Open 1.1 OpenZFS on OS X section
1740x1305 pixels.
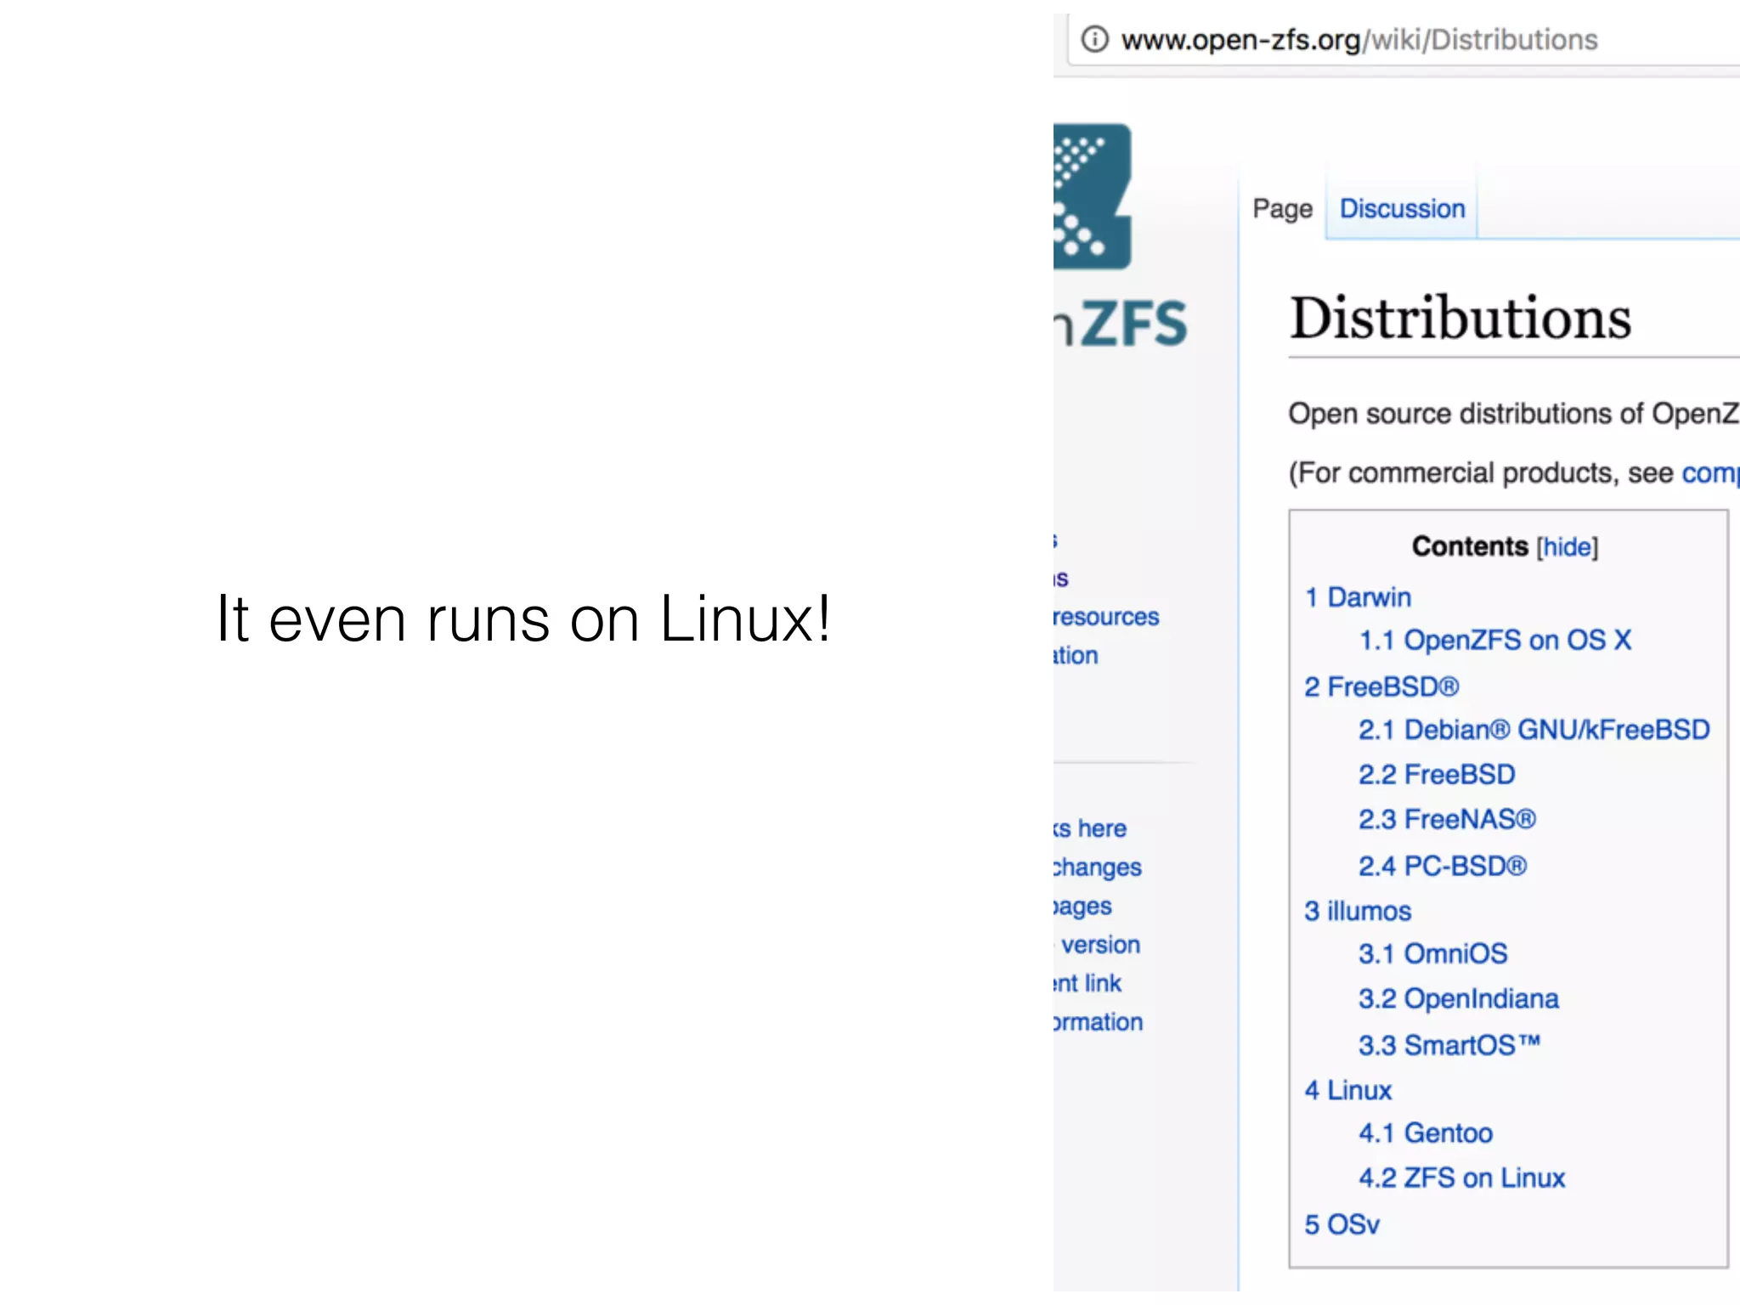[x=1494, y=641]
